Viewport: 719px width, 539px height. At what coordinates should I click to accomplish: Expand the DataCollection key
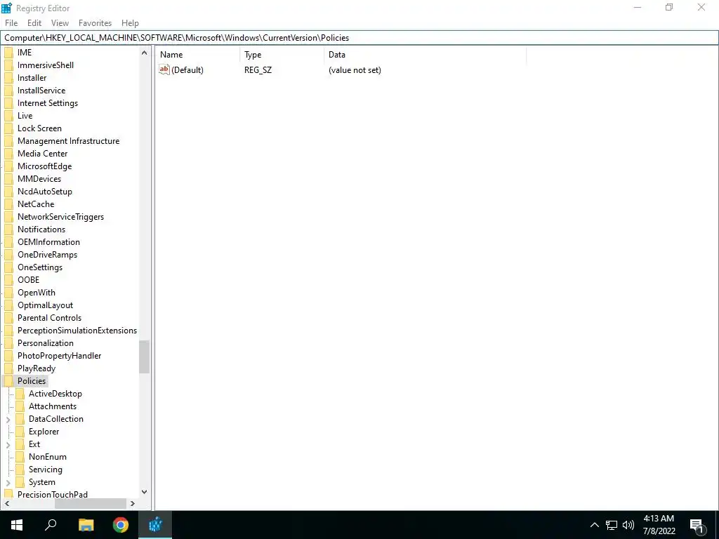(x=8, y=420)
